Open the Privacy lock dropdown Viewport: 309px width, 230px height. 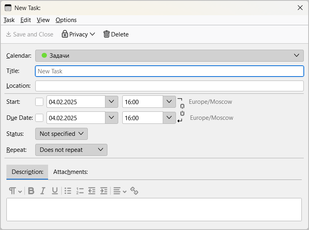[78, 34]
